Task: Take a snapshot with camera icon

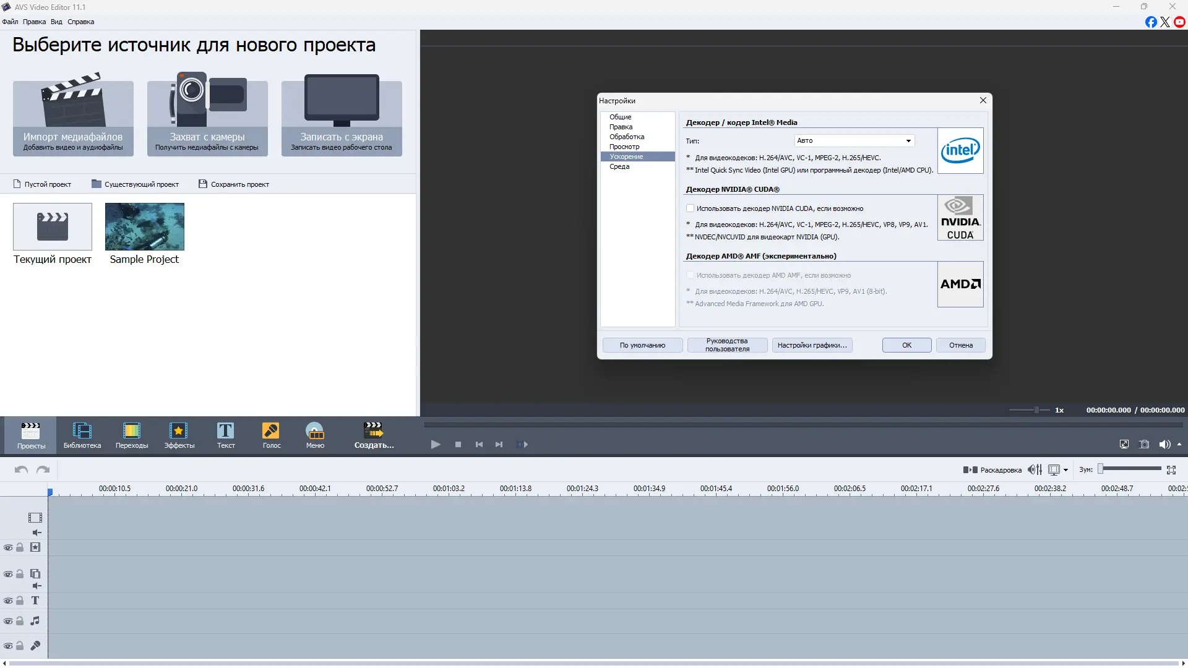Action: 1144,444
